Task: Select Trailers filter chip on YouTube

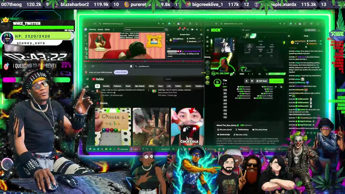Action: 178,86
